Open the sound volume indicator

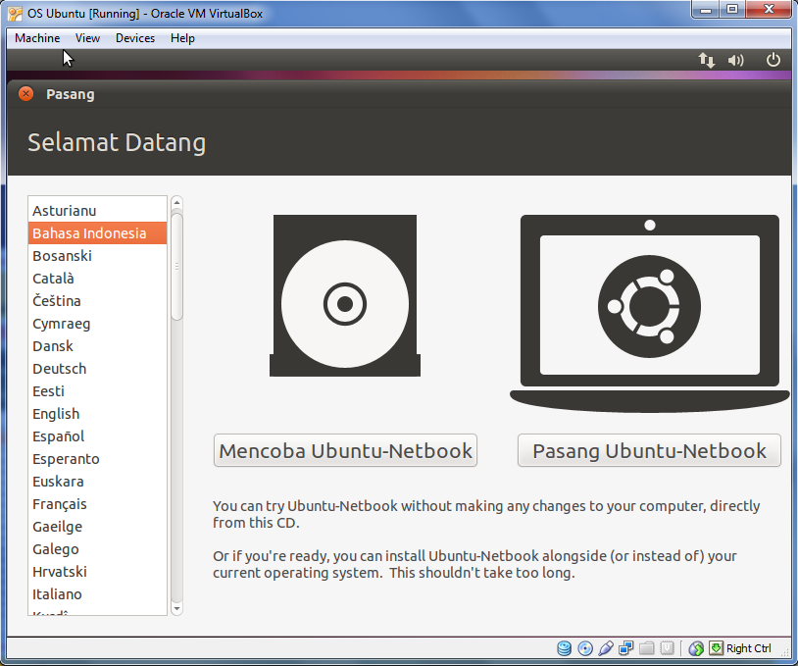coord(736,60)
